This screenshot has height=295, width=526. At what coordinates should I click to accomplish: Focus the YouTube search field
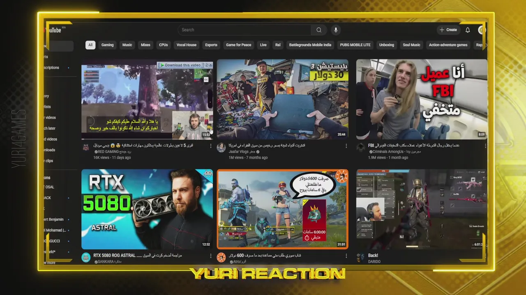tap(245, 30)
